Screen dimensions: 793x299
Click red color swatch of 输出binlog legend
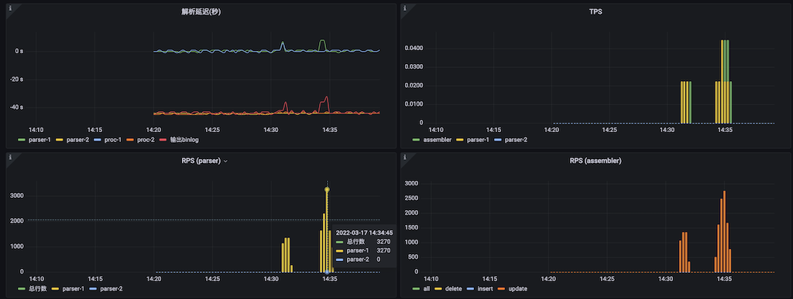(163, 140)
